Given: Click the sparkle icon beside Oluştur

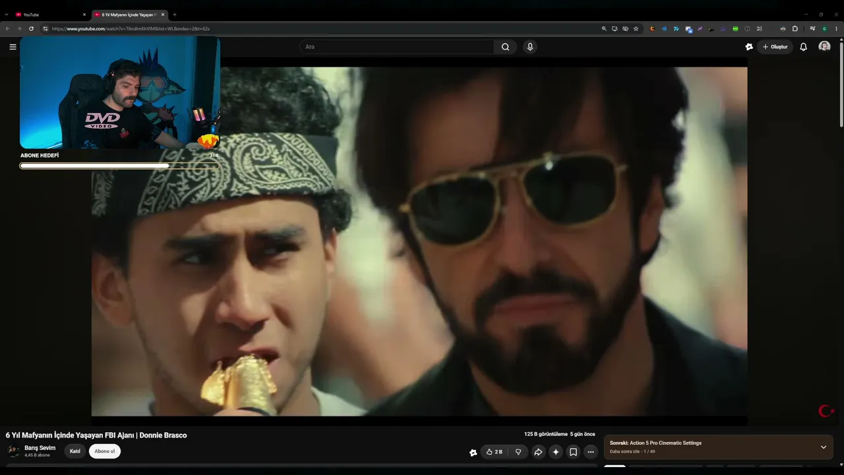Looking at the screenshot, I should tap(749, 47).
